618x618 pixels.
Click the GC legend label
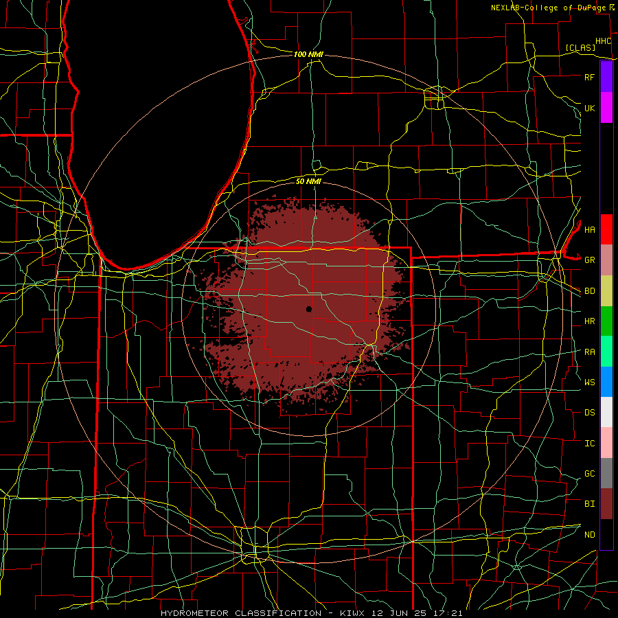coord(589,474)
